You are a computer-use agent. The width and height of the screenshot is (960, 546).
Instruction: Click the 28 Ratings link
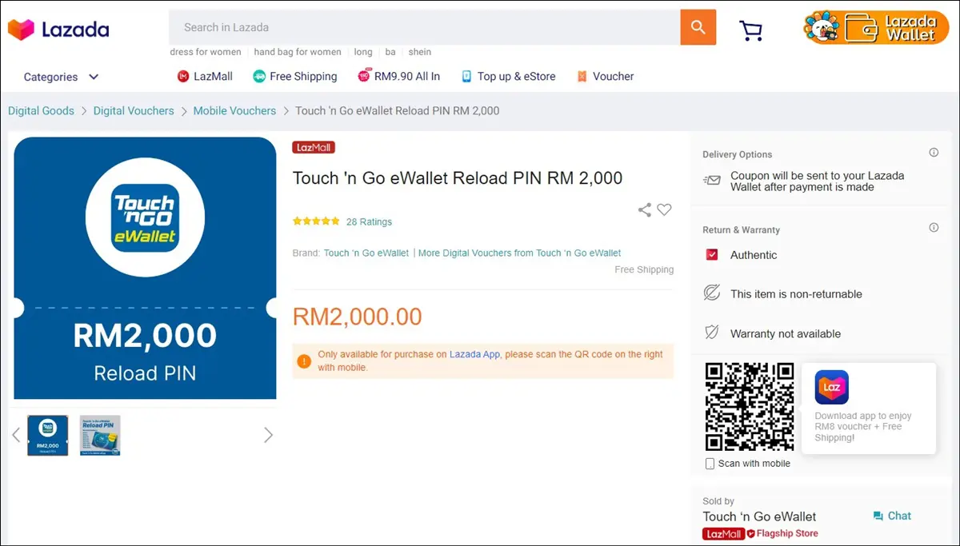click(369, 221)
